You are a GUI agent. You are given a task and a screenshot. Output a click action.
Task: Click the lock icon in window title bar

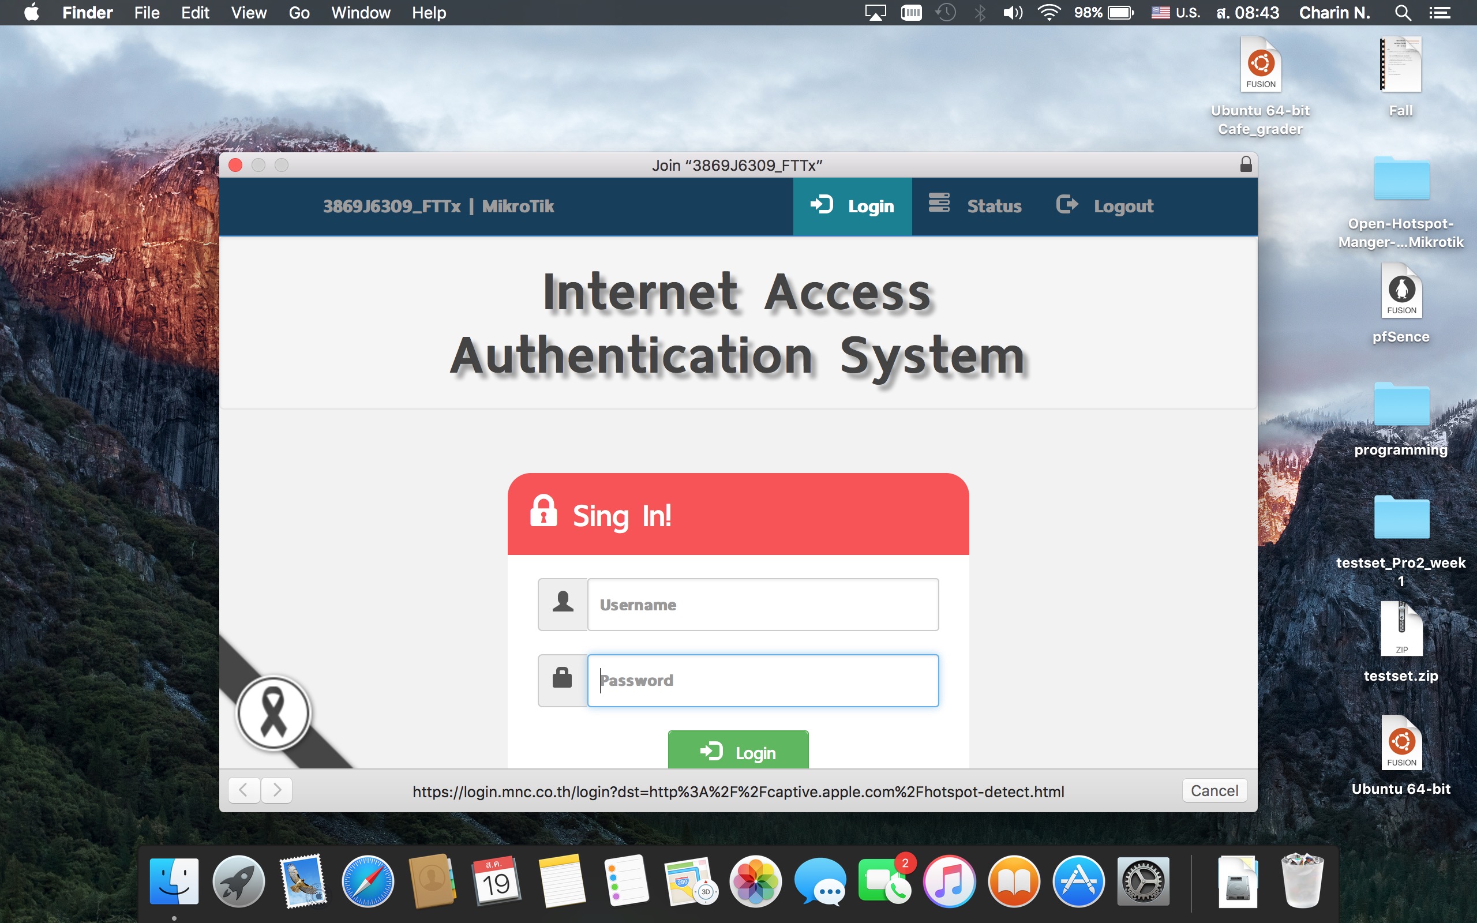[x=1246, y=164]
